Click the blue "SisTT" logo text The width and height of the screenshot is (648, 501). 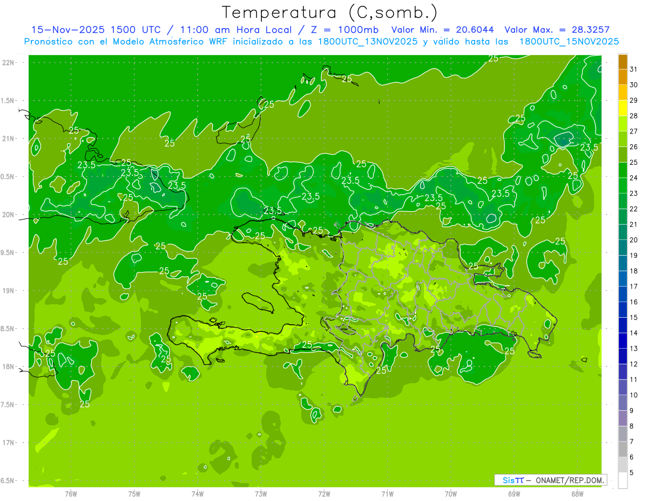point(513,480)
